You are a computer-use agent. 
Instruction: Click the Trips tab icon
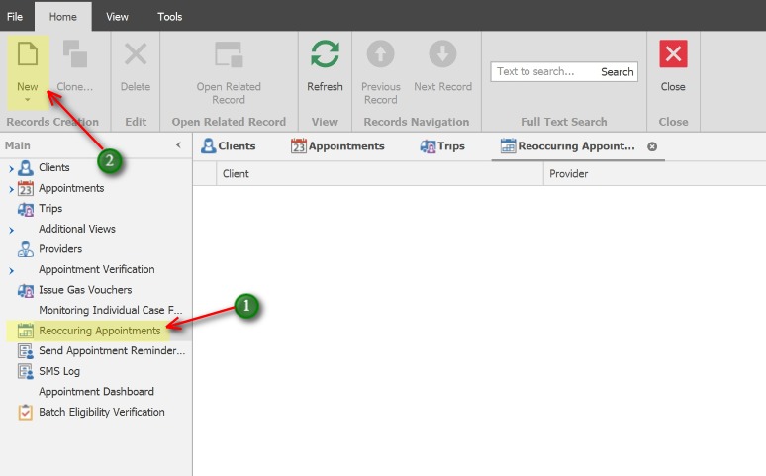(428, 146)
